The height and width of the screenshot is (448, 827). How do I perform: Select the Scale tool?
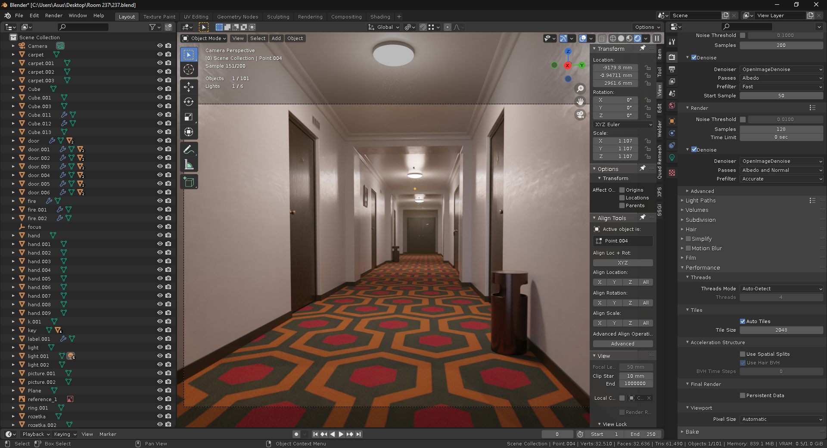pyautogui.click(x=189, y=117)
